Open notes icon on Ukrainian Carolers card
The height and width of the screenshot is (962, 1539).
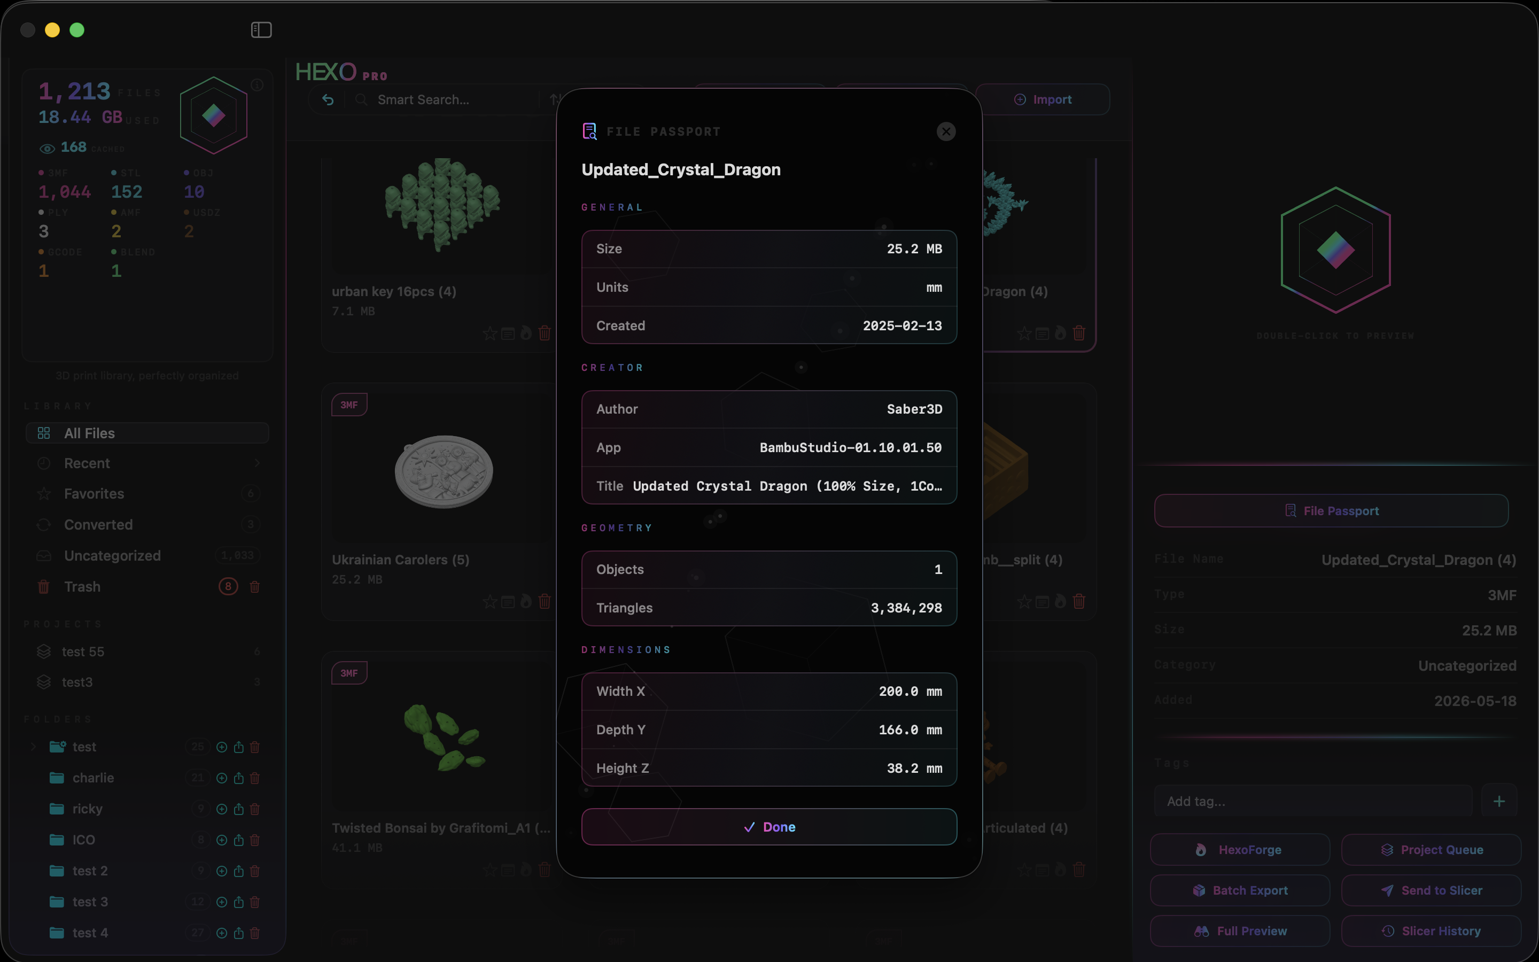pos(508,601)
